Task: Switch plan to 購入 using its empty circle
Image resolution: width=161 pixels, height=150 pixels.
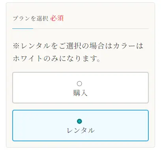Action: pos(79,84)
